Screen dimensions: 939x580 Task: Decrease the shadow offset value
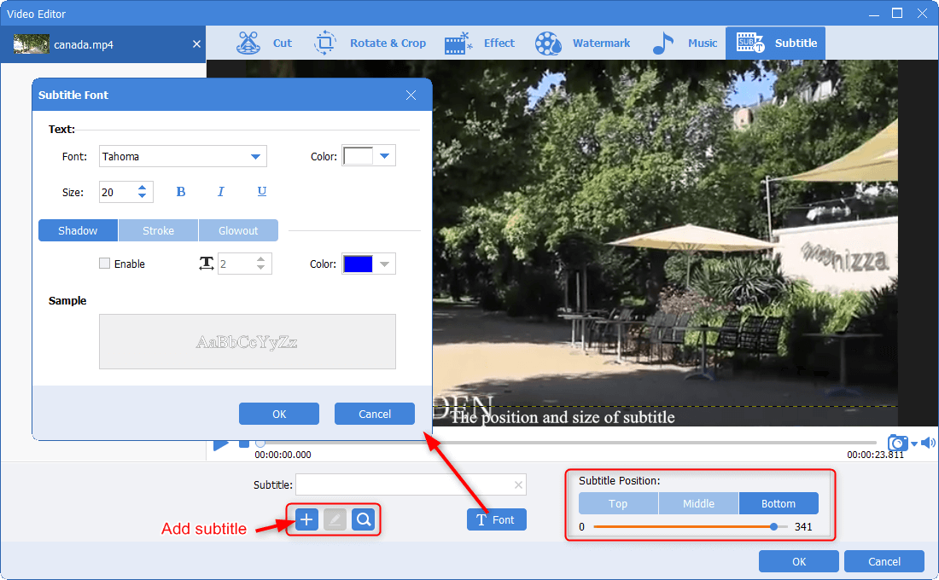[x=260, y=268]
